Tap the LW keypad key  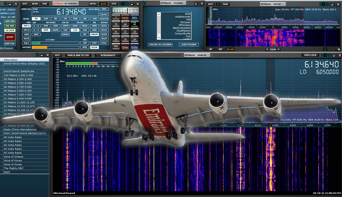tap(135, 39)
